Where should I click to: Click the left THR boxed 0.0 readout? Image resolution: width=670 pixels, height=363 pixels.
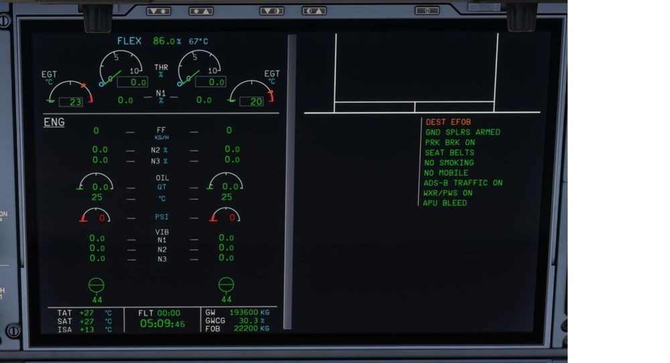pos(133,82)
